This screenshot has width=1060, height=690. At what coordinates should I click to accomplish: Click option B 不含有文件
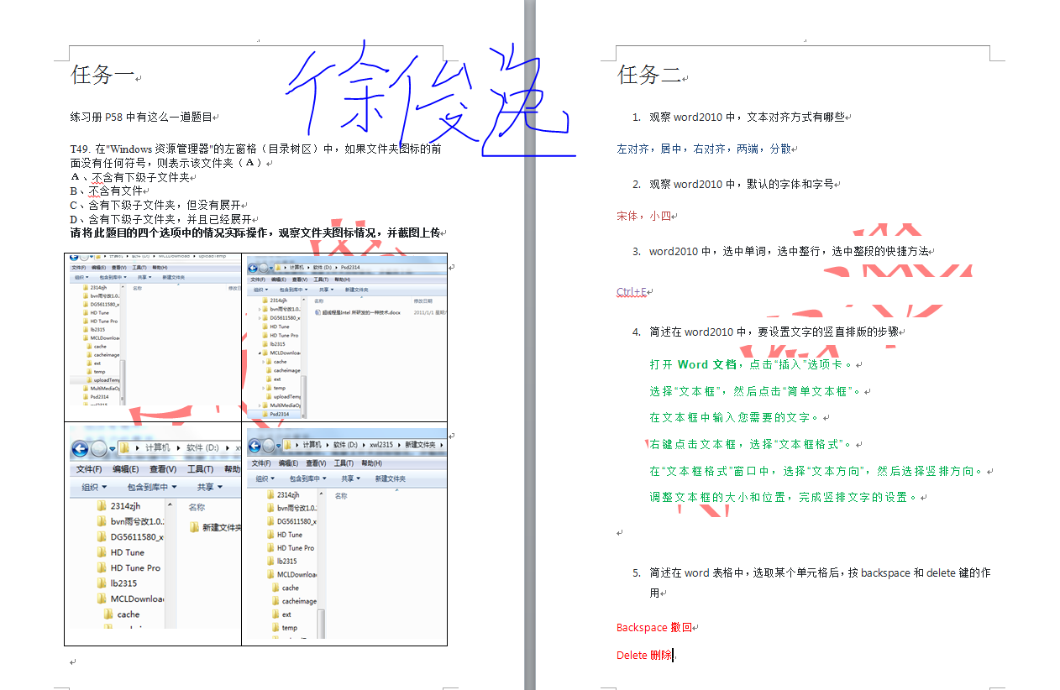click(107, 191)
